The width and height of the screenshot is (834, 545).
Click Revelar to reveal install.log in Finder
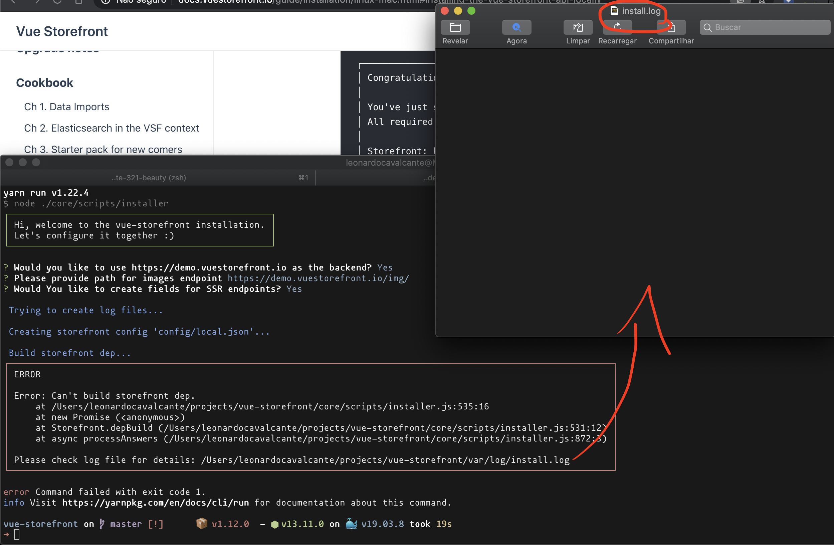click(x=454, y=31)
